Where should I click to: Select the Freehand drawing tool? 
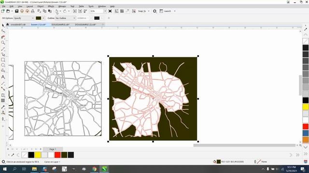(x=3, y=49)
